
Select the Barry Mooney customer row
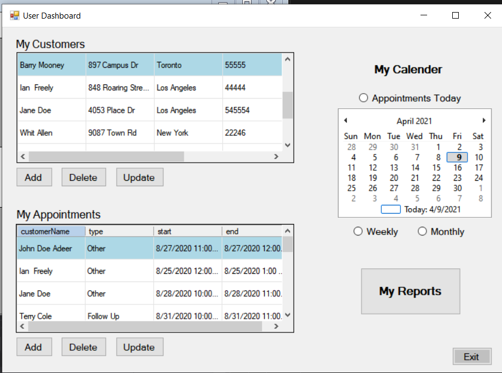click(x=150, y=65)
